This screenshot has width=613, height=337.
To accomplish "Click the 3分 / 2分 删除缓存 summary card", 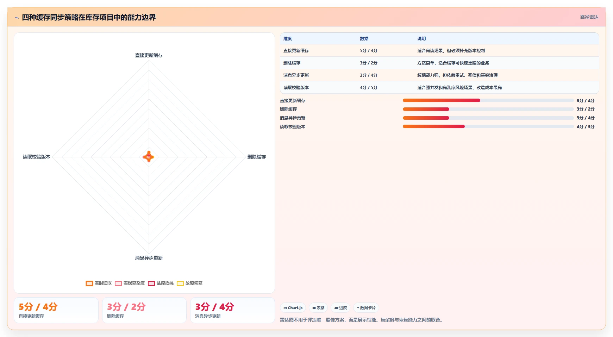I will pyautogui.click(x=144, y=310).
